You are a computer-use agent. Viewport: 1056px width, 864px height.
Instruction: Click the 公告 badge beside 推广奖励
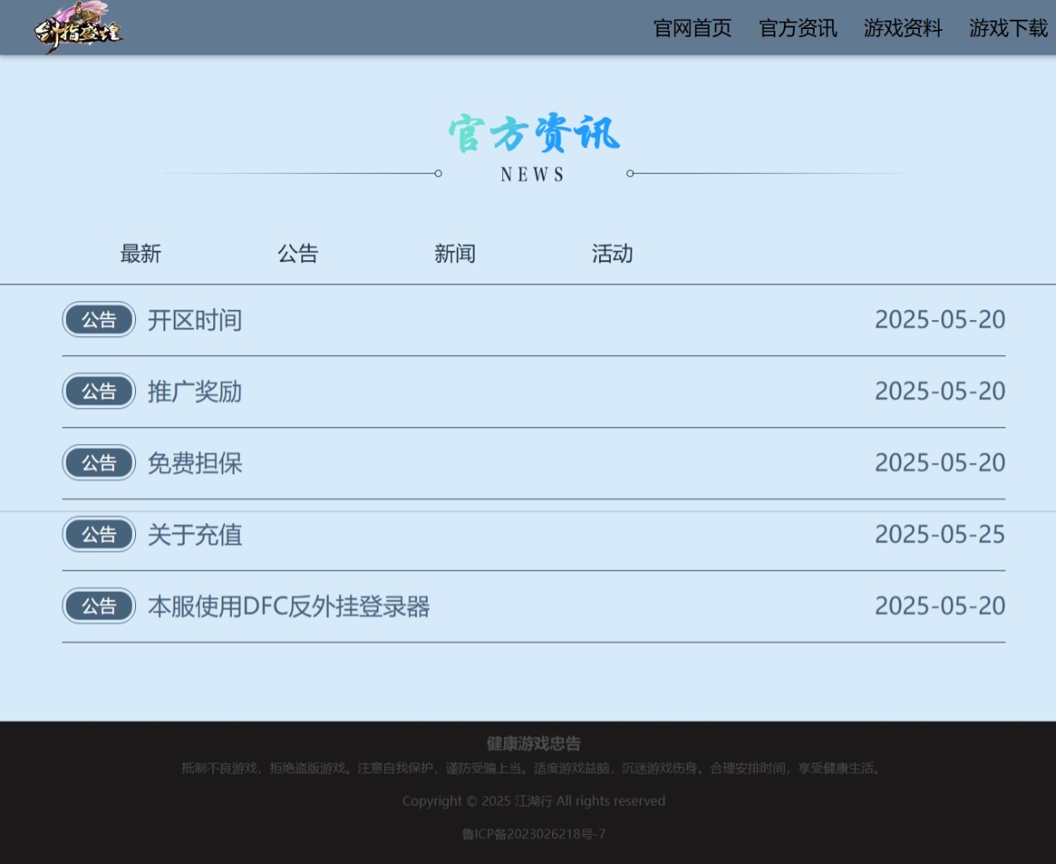99,392
